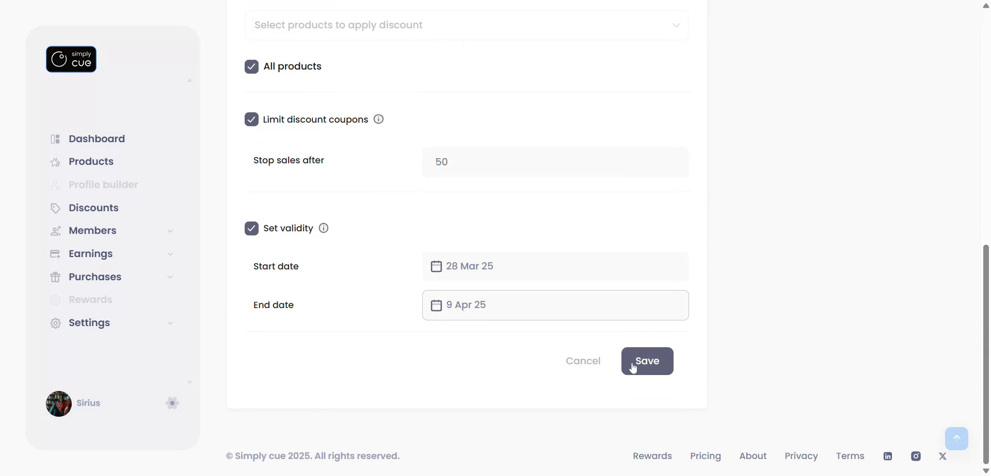Screen dimensions: 991x476
Task: Open the Select products to apply discount dropdown
Action: pos(467,25)
